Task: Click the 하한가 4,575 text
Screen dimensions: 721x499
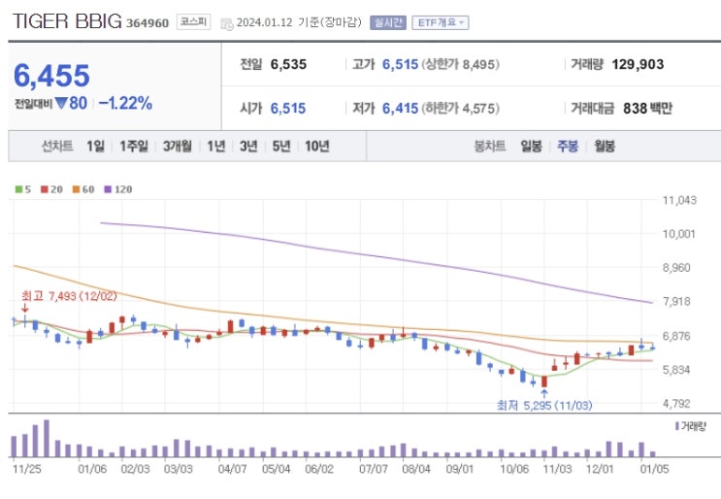Action: tap(461, 109)
